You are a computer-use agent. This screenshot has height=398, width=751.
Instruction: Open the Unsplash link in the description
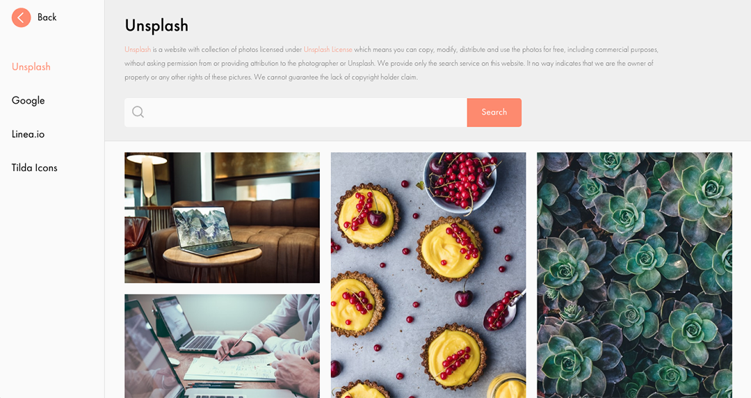pos(138,49)
